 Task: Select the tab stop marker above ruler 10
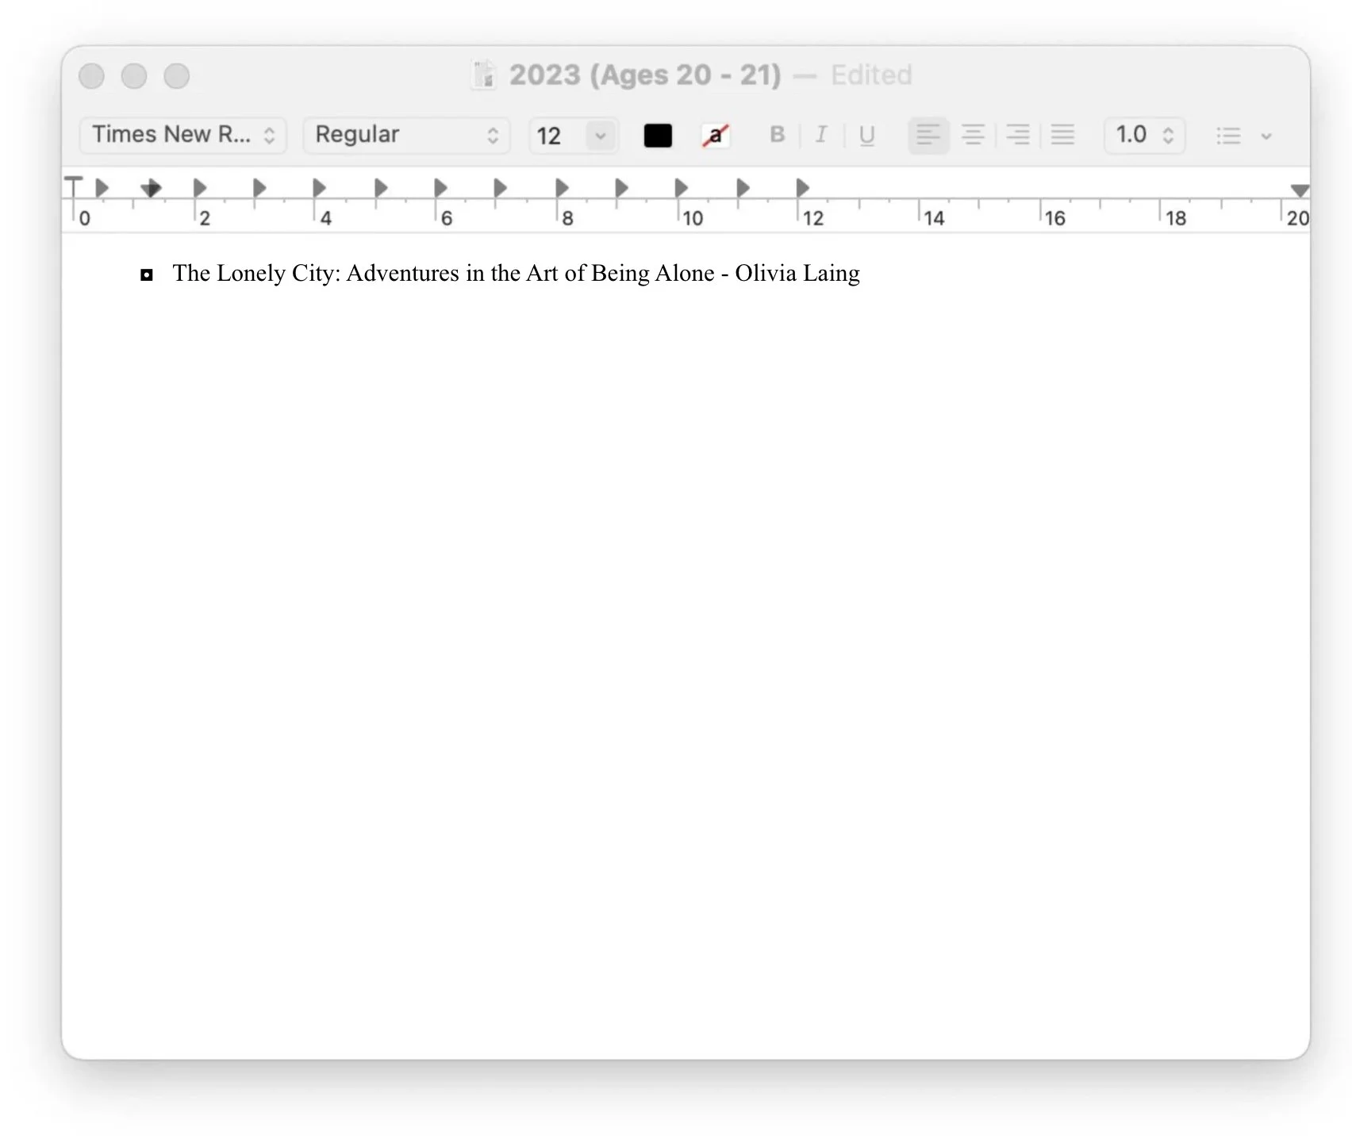point(681,188)
